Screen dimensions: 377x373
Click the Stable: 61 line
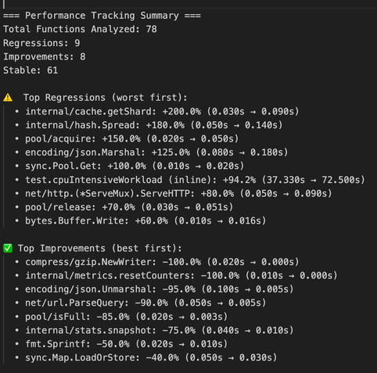31,70
